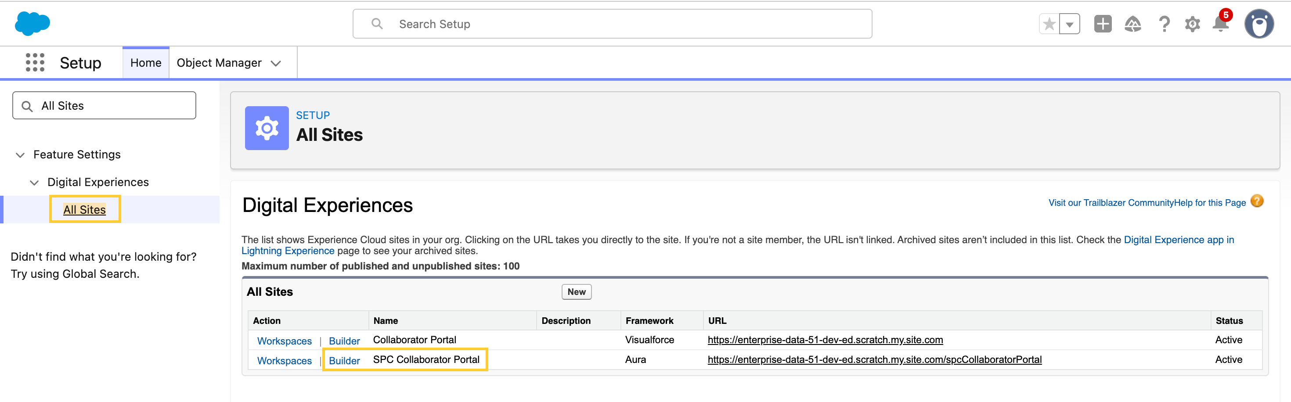Screen dimensions: 1291x402
Task: Click the All Sites setup gear icon
Action: (267, 128)
